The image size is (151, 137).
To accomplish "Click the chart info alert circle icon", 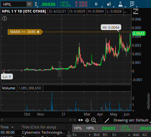I will [x=5, y=19].
